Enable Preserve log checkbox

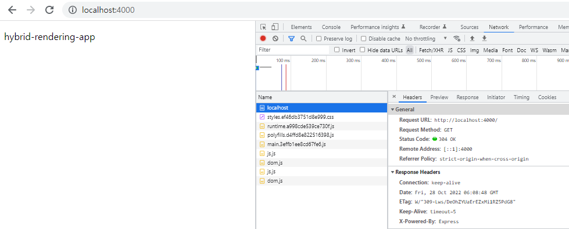click(319, 39)
